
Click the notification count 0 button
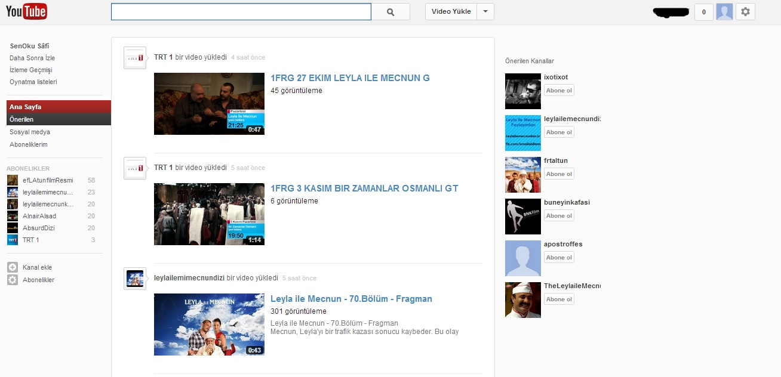coord(704,12)
